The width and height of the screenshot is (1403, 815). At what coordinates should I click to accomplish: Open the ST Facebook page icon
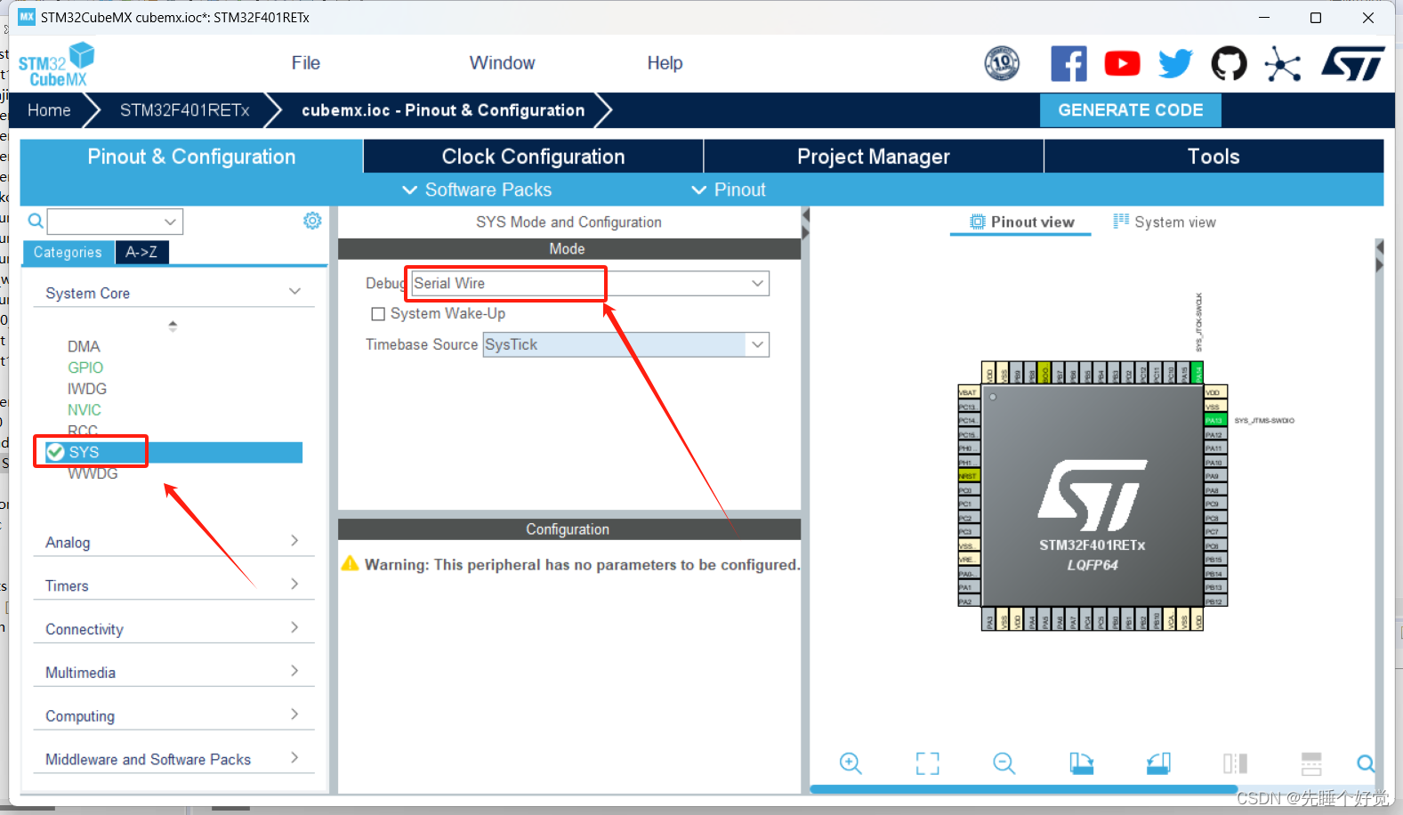point(1068,63)
